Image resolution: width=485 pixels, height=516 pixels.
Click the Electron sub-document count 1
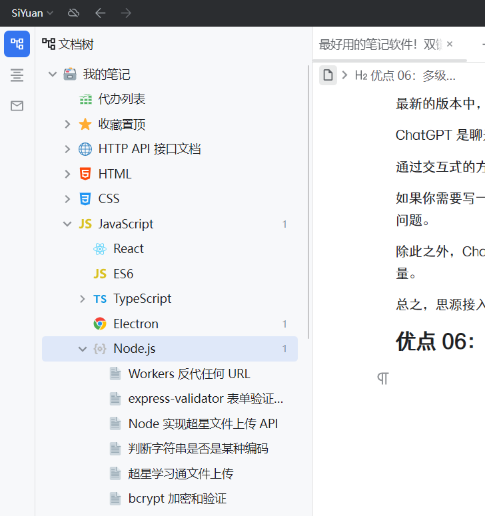click(x=284, y=324)
